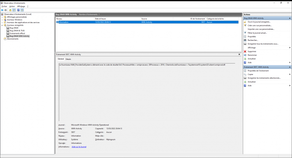Click the Back arrow in the toolbar

[2, 10]
